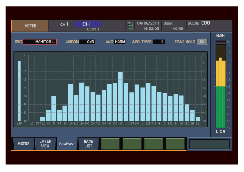Screen dimensions: 244x172
Task: Adjust the AVG TIMES value 4
Action: coord(159,42)
